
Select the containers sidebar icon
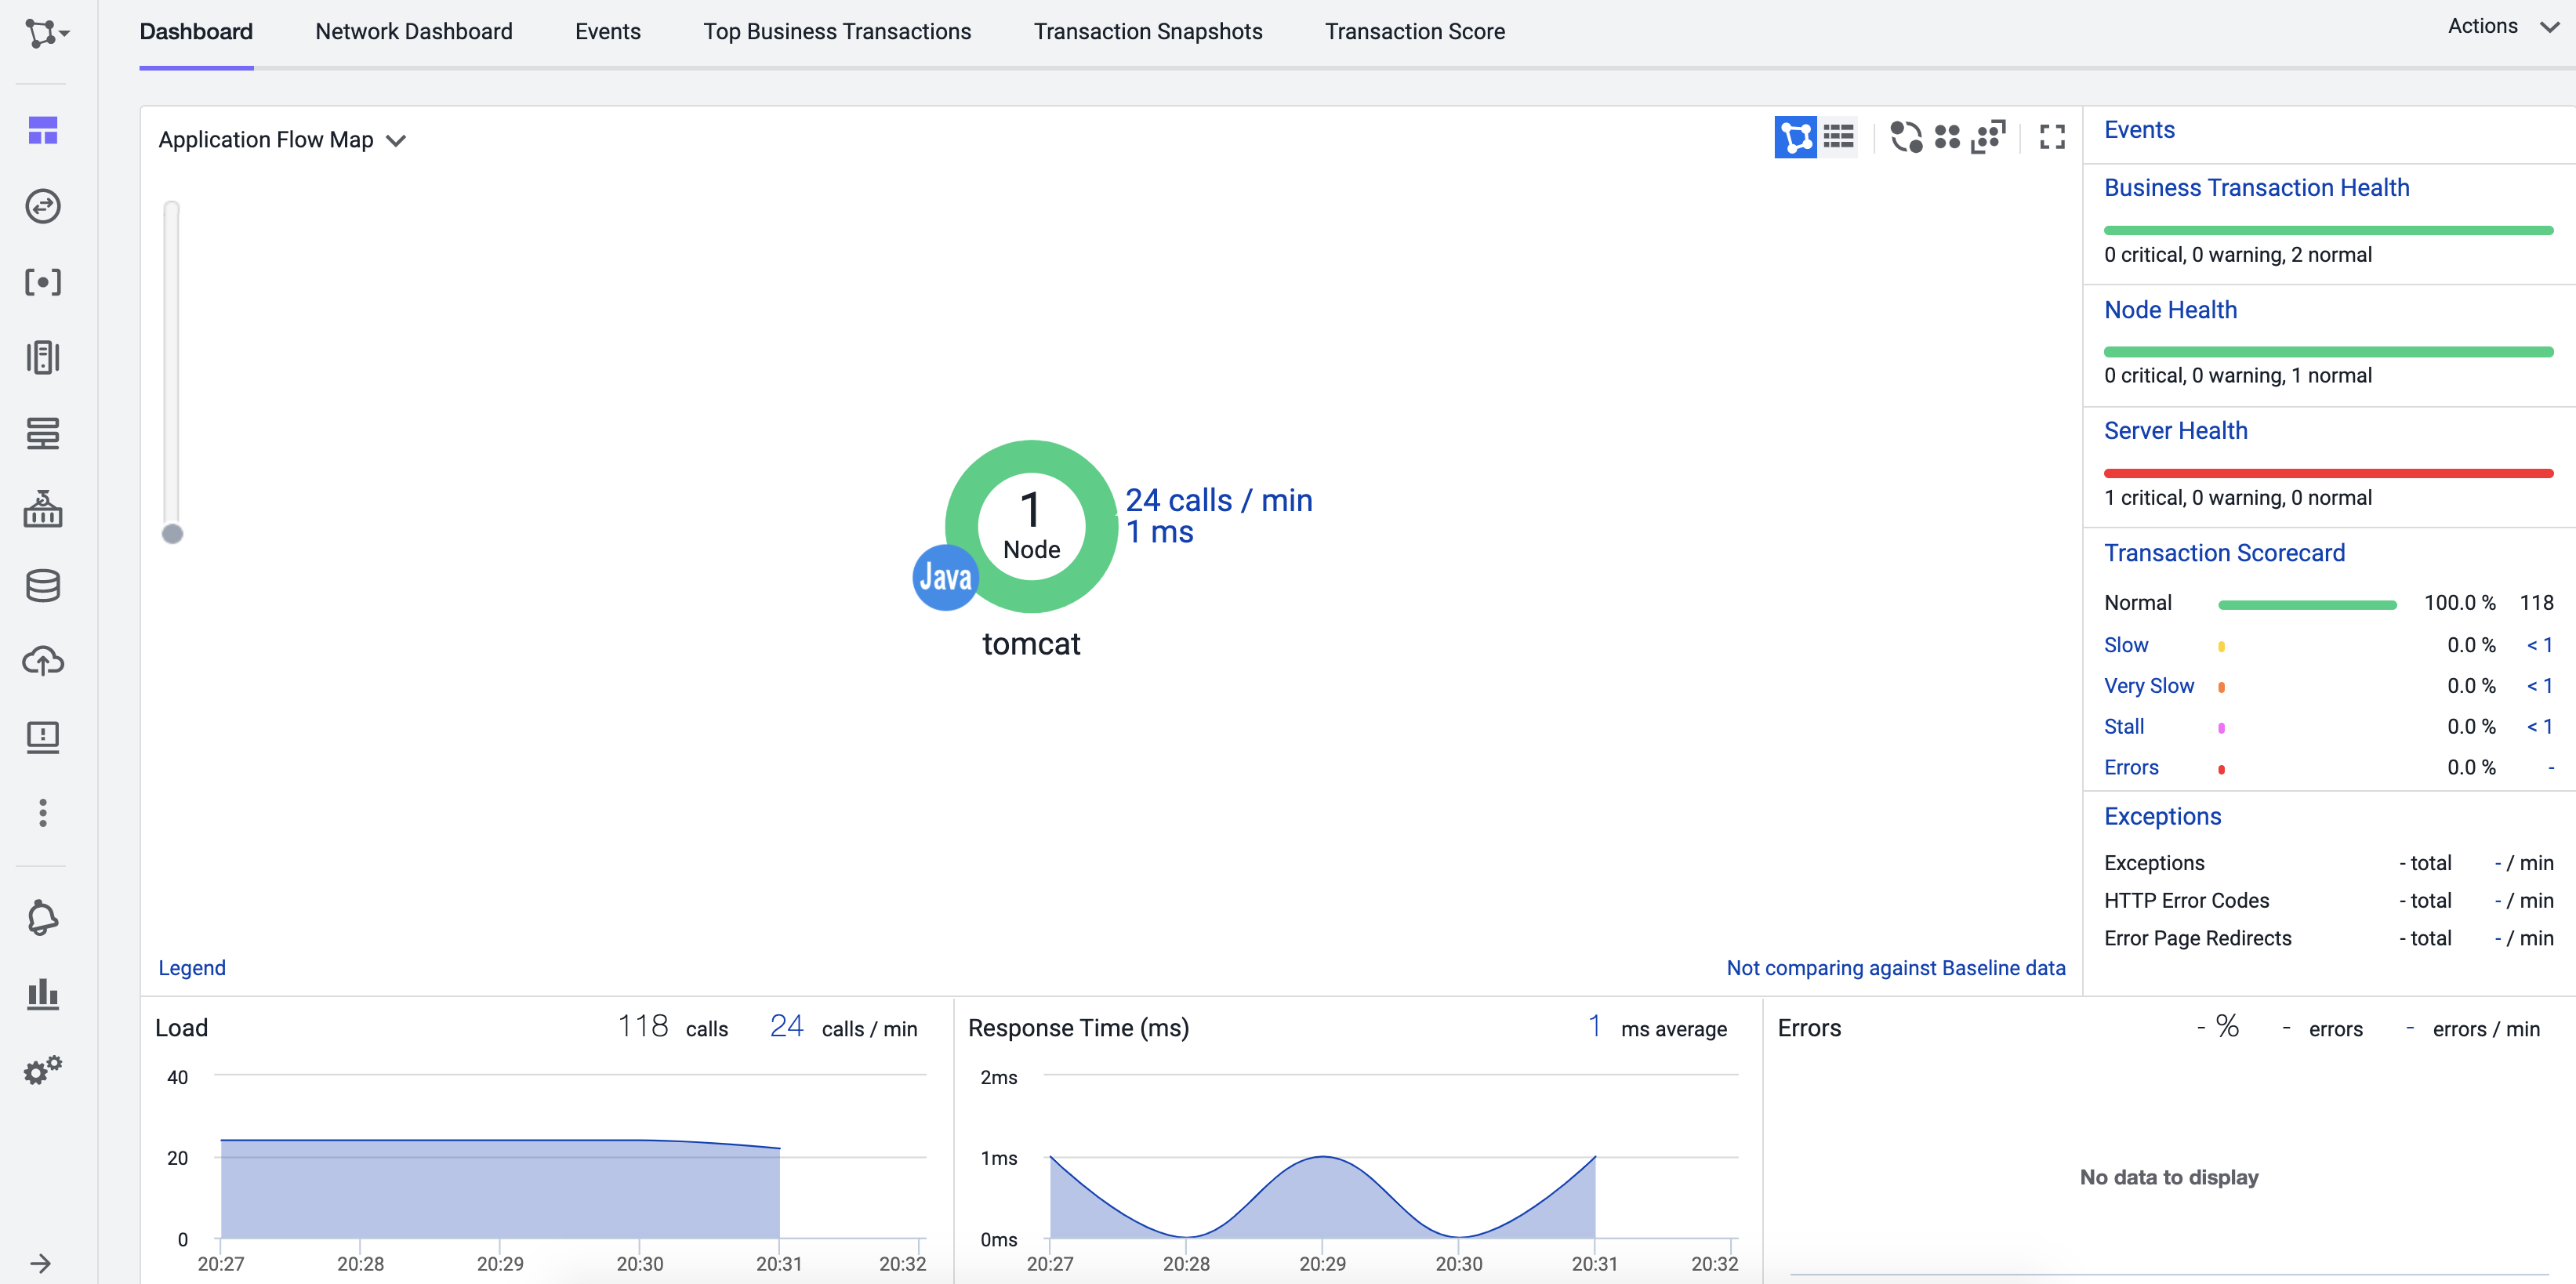click(43, 510)
